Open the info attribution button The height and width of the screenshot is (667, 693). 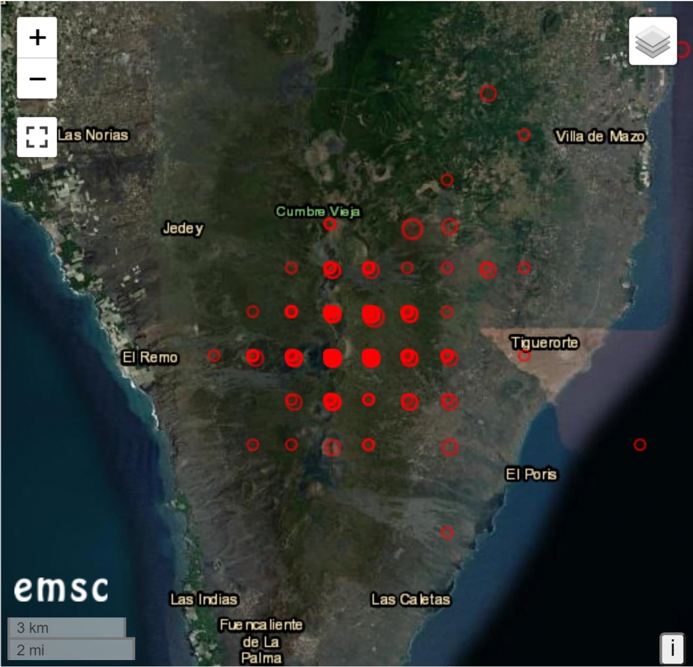coord(672,648)
